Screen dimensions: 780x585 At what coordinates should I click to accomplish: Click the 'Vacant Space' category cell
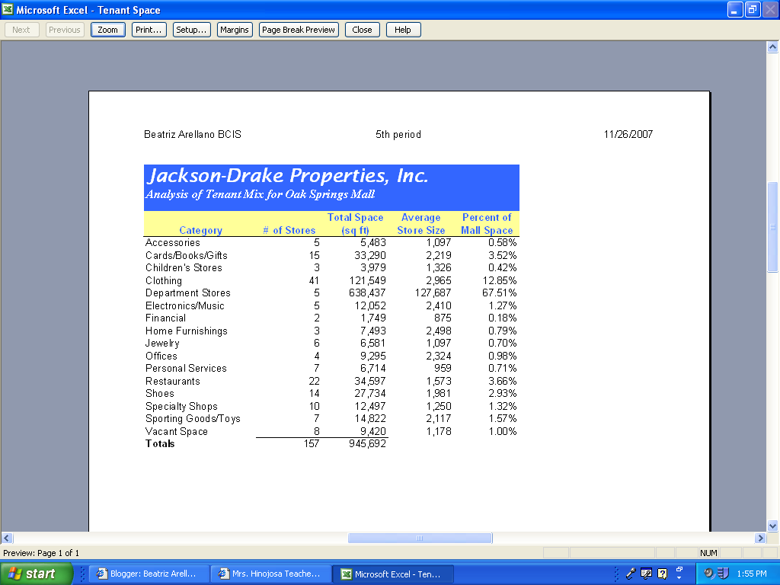tap(177, 431)
